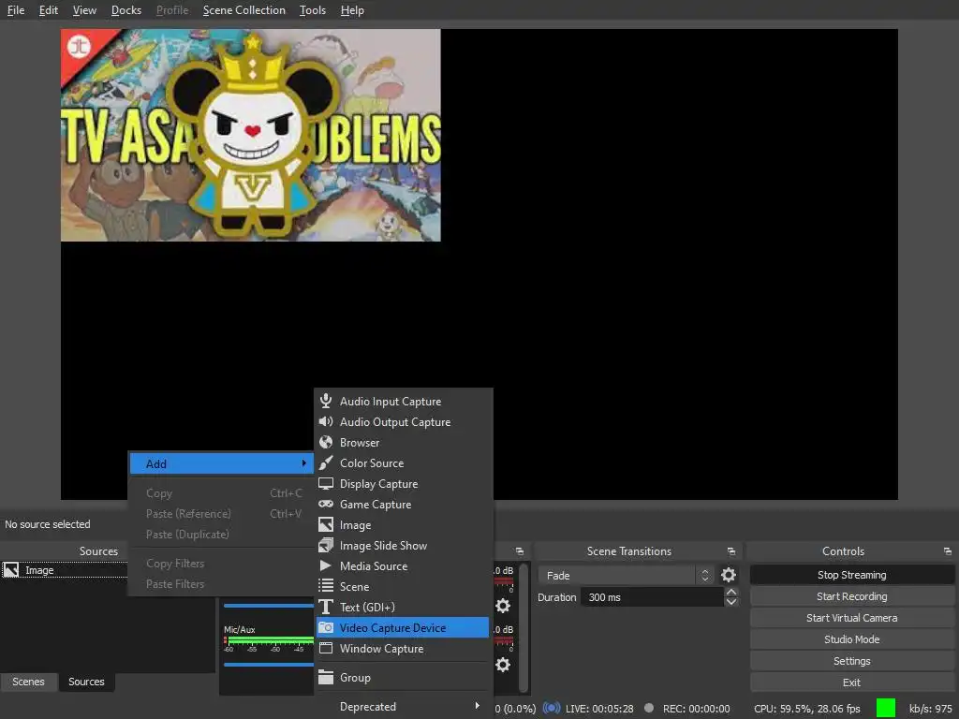Click Start Virtual Camera button
959x719 pixels.
pyautogui.click(x=851, y=618)
